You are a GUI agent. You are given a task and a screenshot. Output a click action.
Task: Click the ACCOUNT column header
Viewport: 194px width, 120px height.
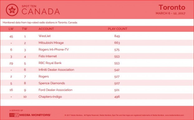(46, 29)
